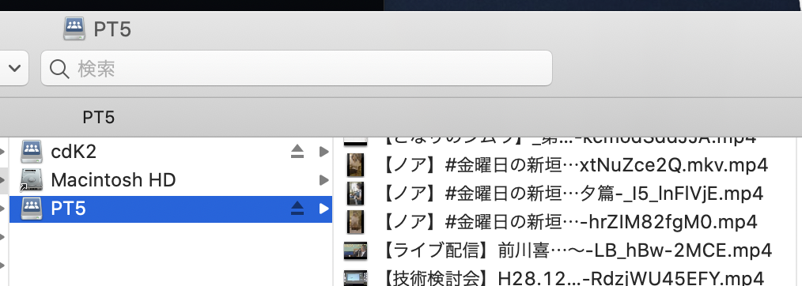Screen dimensions: 802x286
Task: Open thumbnail of xtNuZce2Q.mkv.mp4 file
Action: pyautogui.click(x=355, y=165)
